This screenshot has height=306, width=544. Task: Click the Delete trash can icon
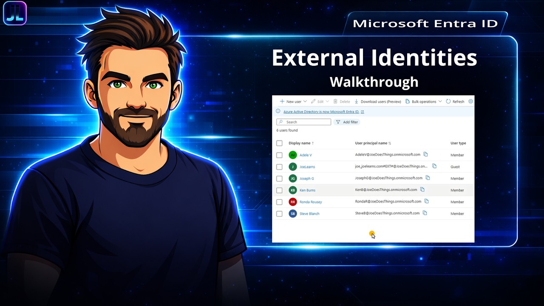pos(335,102)
